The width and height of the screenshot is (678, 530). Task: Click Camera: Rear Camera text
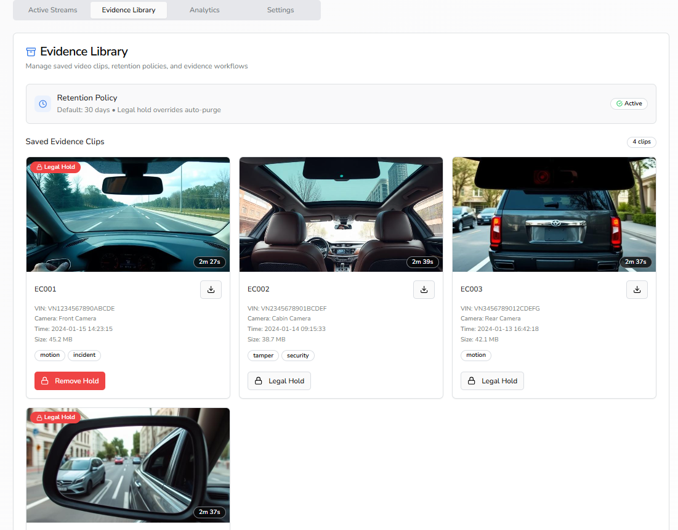tap(491, 319)
